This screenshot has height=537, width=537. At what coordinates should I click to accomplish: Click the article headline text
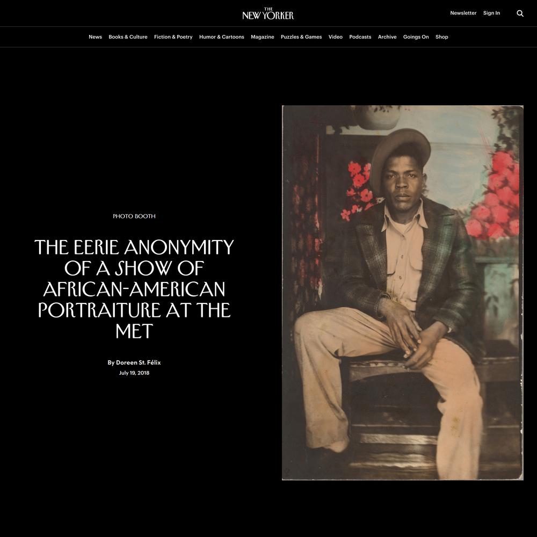pos(134,289)
